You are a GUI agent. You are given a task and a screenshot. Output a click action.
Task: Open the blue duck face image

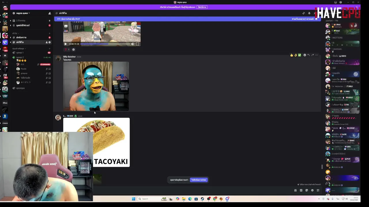(x=96, y=86)
